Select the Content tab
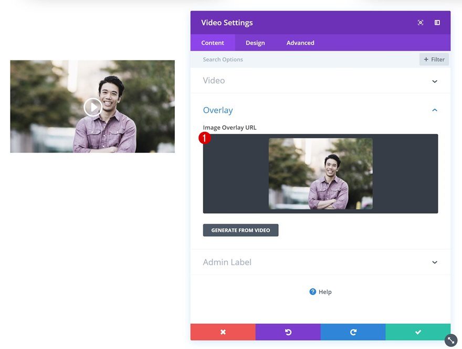Image resolution: width=462 pixels, height=349 pixels. tap(213, 43)
